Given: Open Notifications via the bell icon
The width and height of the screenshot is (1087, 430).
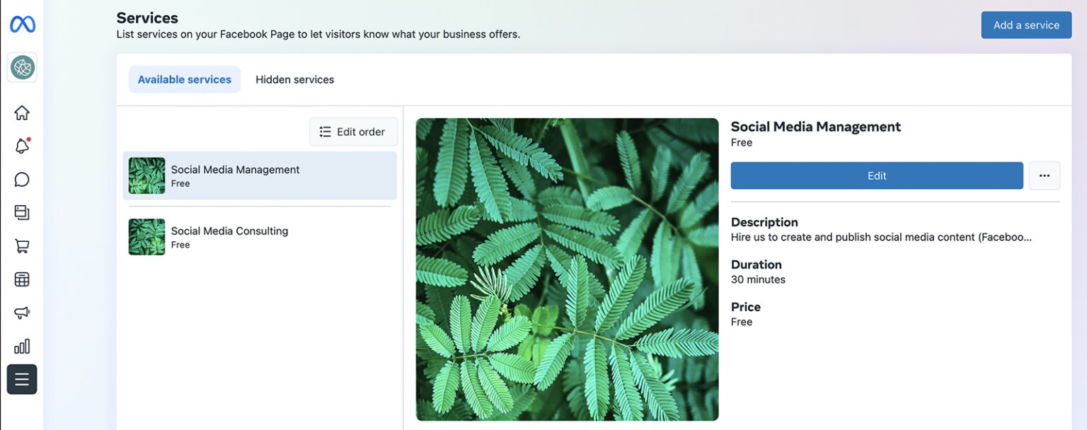Looking at the screenshot, I should pos(22,146).
